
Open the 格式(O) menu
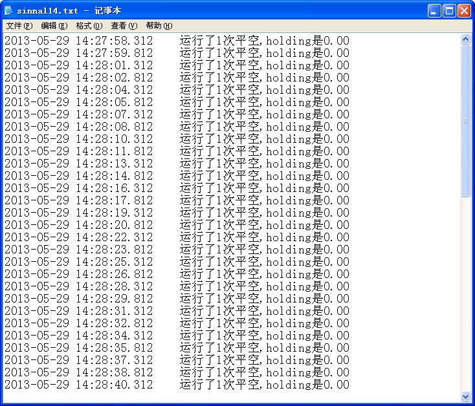pyautogui.click(x=89, y=26)
